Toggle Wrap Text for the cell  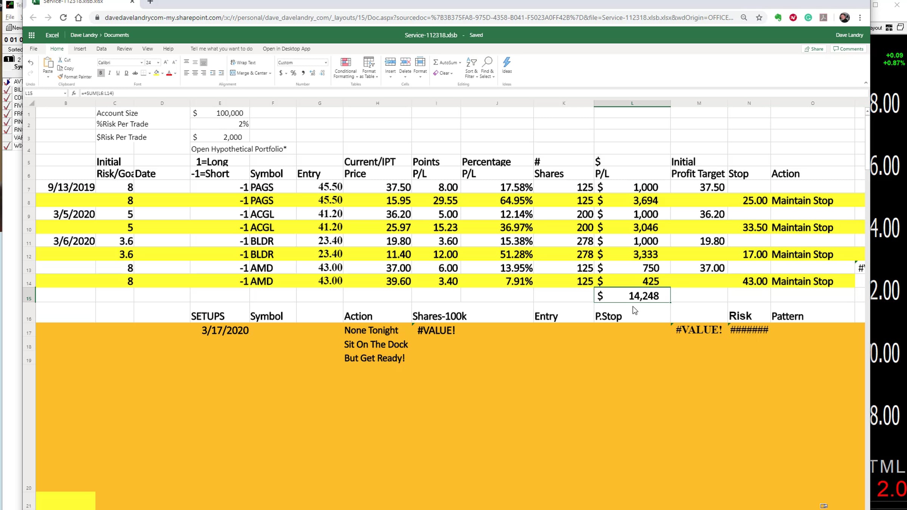click(x=243, y=63)
